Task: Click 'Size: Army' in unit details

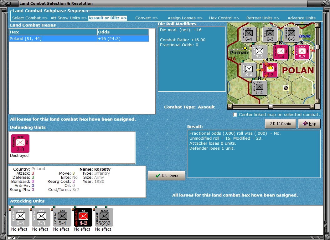Action: (x=94, y=177)
